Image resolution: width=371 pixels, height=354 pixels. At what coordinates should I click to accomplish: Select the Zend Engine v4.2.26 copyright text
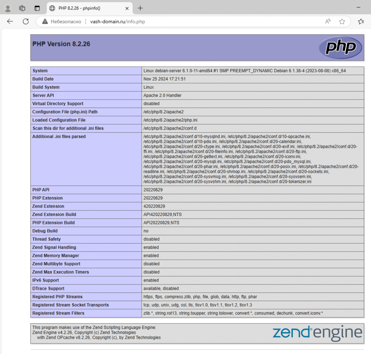pos(84,333)
